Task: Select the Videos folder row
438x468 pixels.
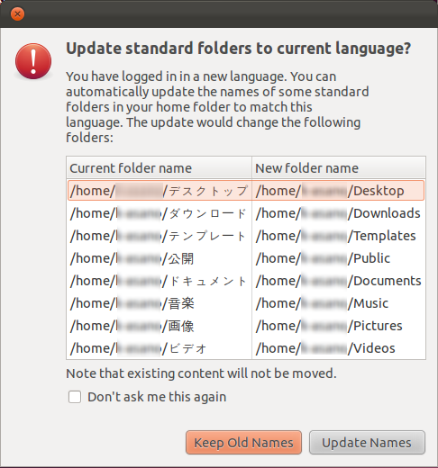Action: click(x=246, y=348)
